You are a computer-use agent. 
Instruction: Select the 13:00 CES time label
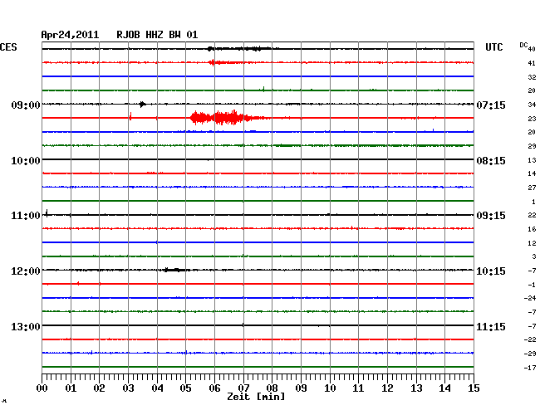(26, 326)
